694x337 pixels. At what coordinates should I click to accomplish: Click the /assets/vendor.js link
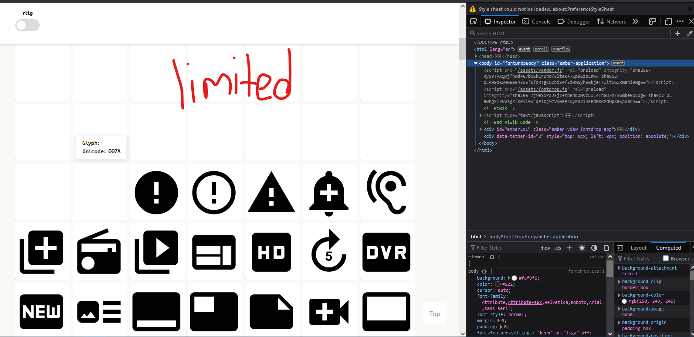click(x=541, y=70)
